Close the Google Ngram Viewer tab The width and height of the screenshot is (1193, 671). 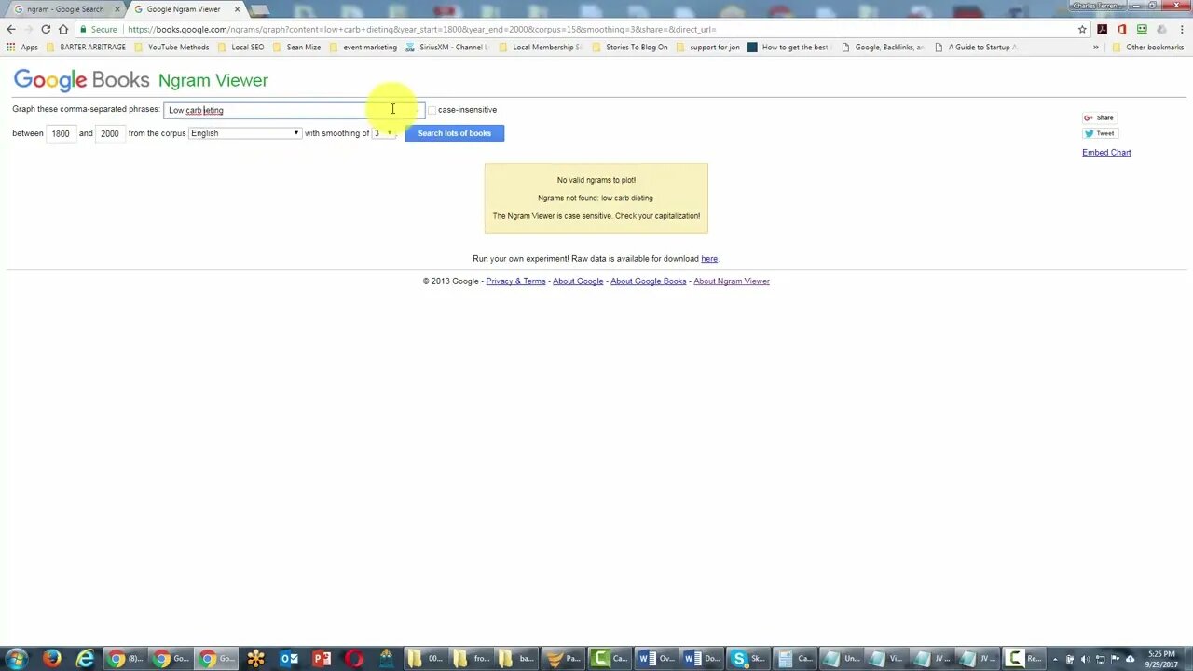[x=237, y=9]
